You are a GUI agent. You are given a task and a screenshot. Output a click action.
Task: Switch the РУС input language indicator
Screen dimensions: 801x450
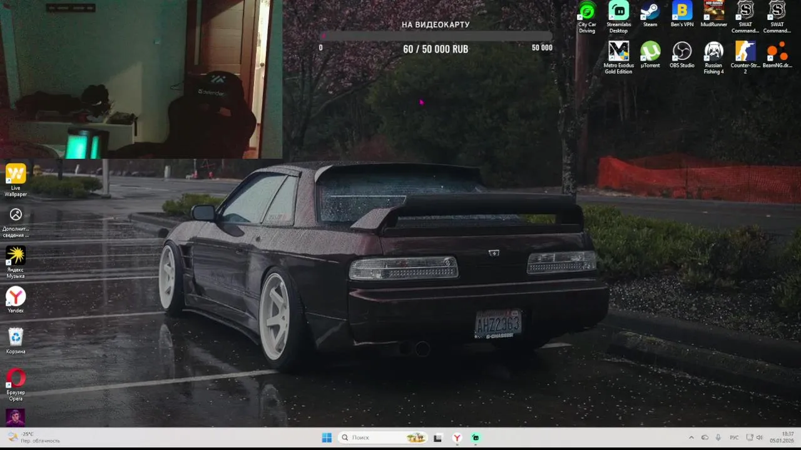735,437
